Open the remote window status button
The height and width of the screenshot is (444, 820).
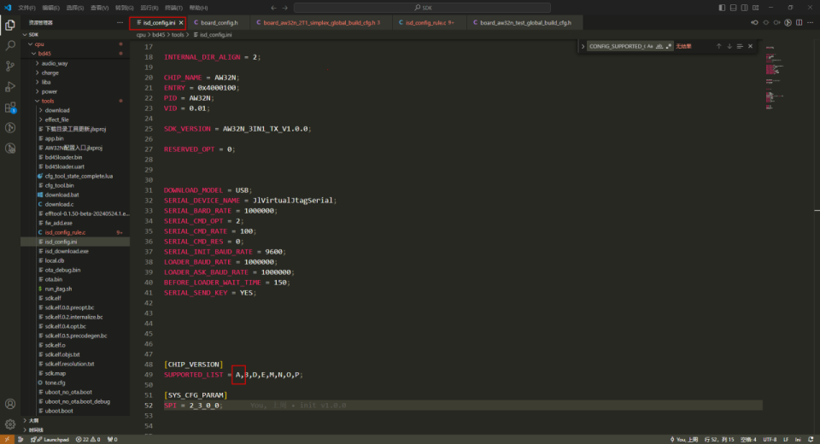click(x=7, y=439)
